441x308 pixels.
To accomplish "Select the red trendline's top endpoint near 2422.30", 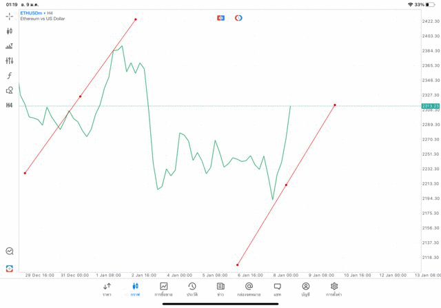I will (x=136, y=19).
